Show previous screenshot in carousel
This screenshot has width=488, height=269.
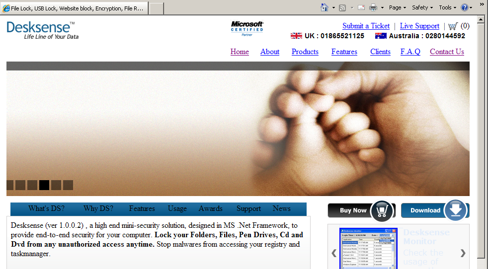(334, 253)
